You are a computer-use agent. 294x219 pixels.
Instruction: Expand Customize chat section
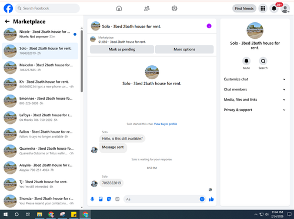255,79
